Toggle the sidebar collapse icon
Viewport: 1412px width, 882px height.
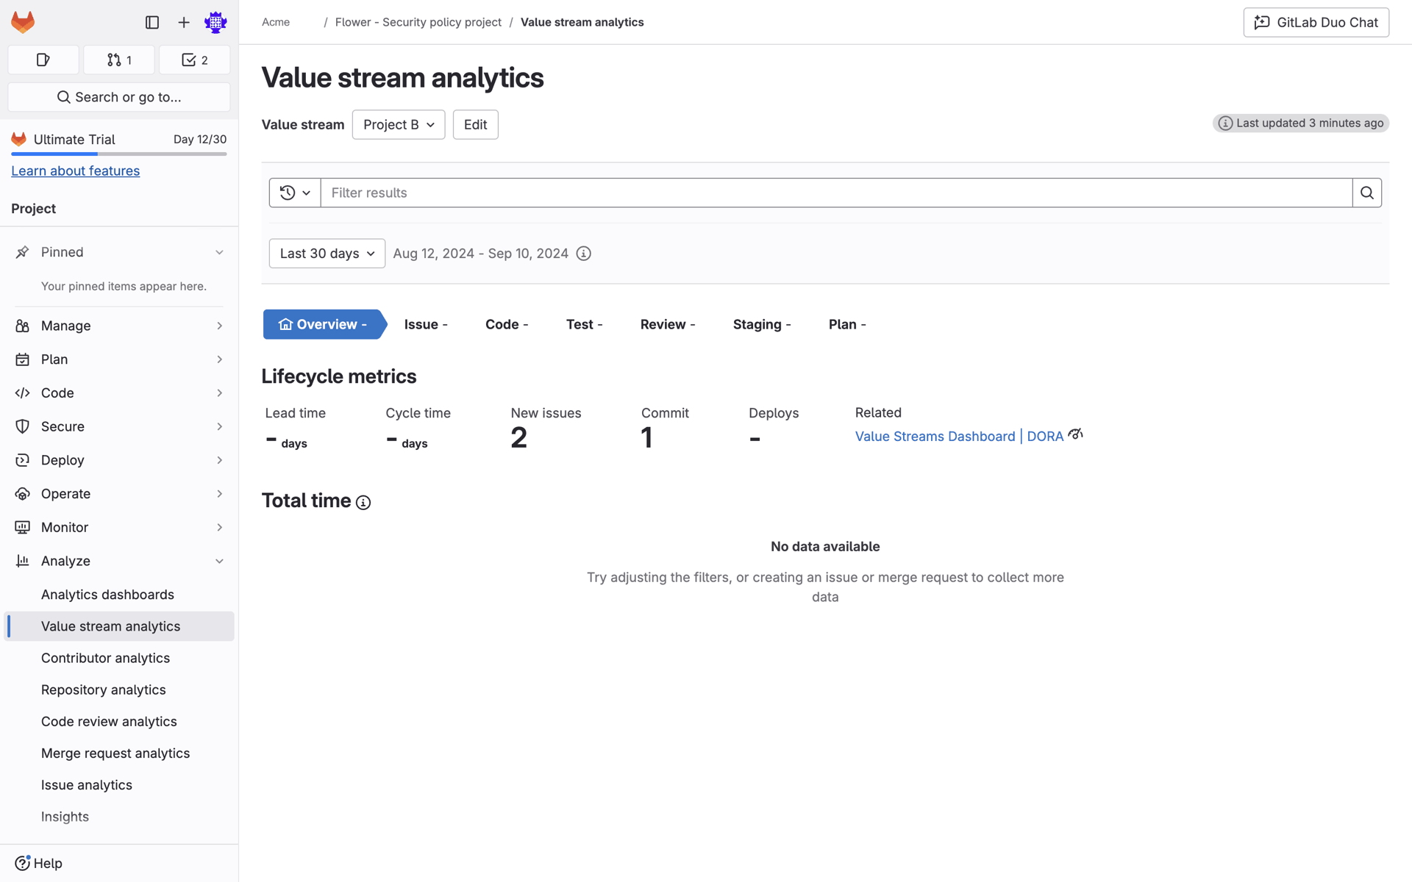pos(152,23)
